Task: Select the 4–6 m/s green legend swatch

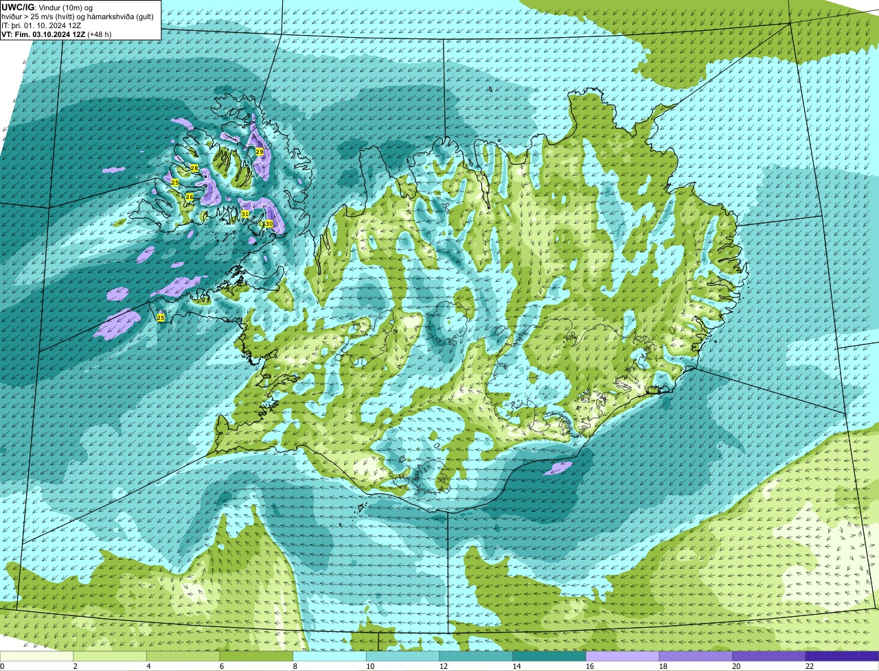Action: [x=183, y=656]
